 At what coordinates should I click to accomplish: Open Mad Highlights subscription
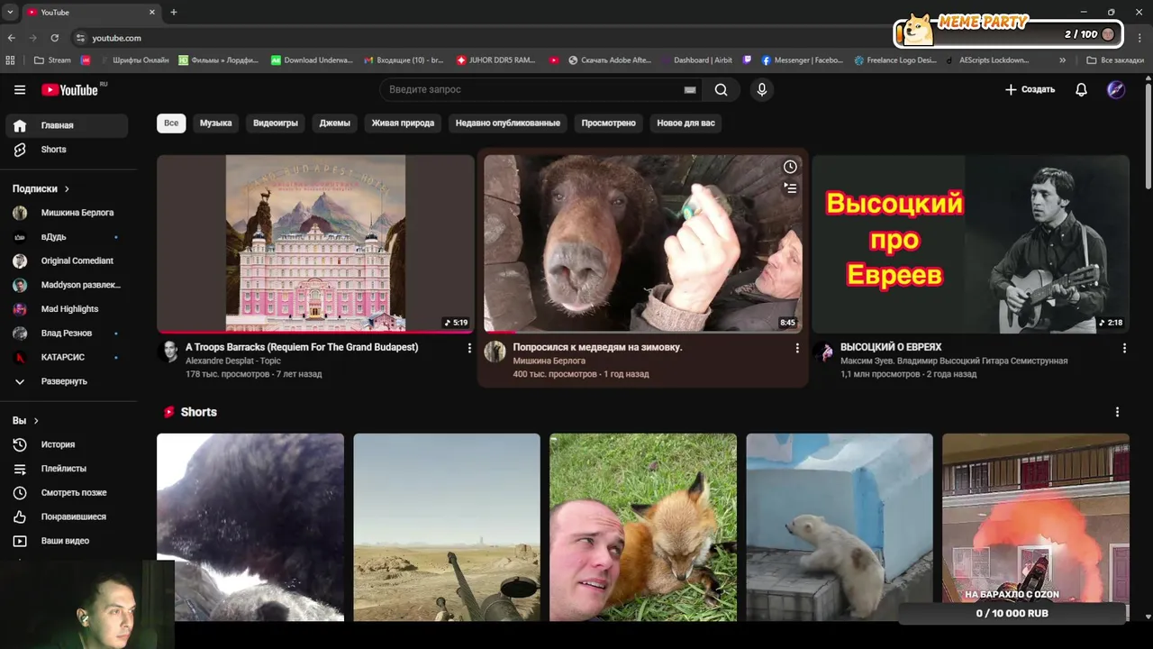coord(67,309)
